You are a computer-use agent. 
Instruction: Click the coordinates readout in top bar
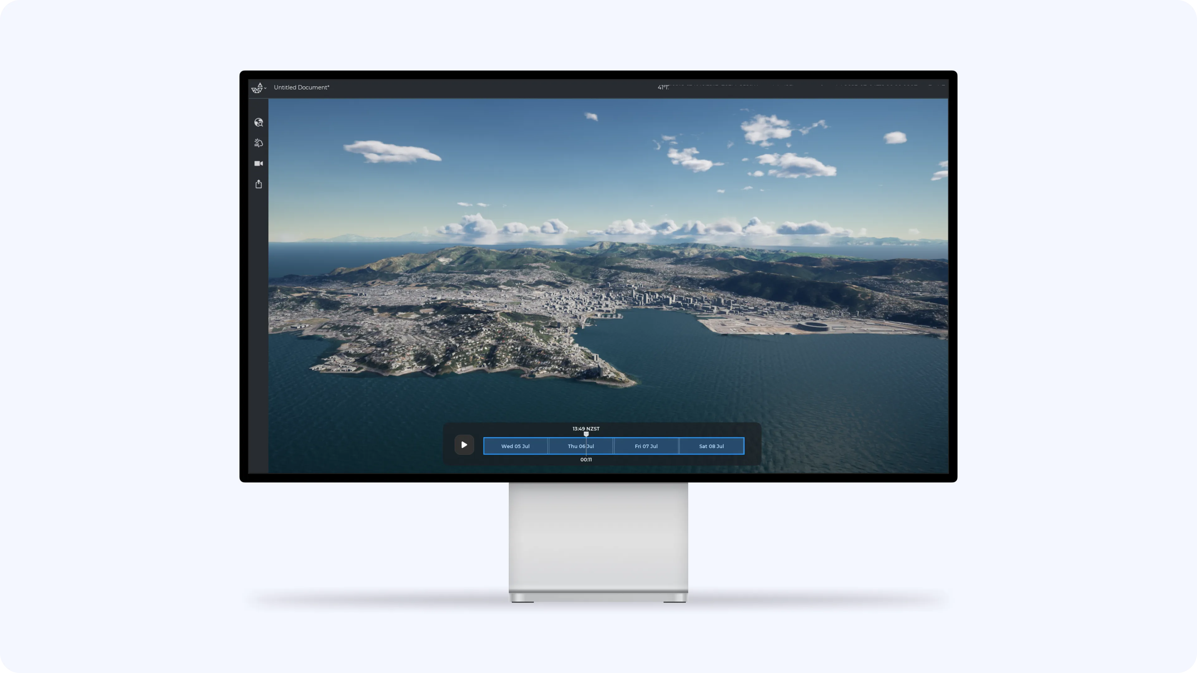(x=663, y=87)
